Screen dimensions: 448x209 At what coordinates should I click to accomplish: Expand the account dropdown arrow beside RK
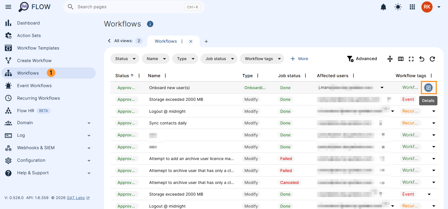click(x=439, y=7)
